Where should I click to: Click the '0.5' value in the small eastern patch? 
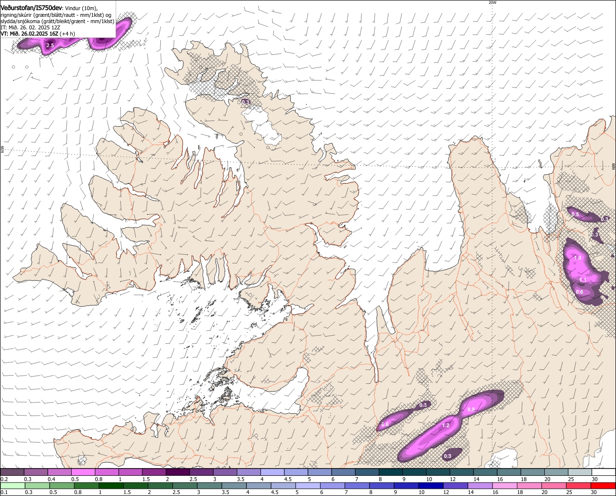pyautogui.click(x=575, y=215)
